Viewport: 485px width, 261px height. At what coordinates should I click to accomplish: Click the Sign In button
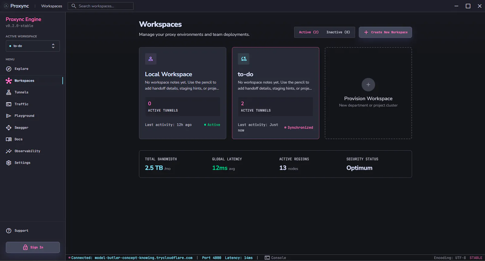click(x=33, y=247)
